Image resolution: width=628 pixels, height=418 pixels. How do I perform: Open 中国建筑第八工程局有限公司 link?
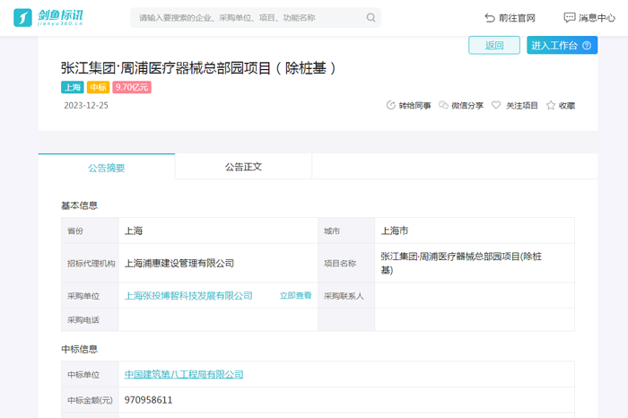pyautogui.click(x=184, y=375)
